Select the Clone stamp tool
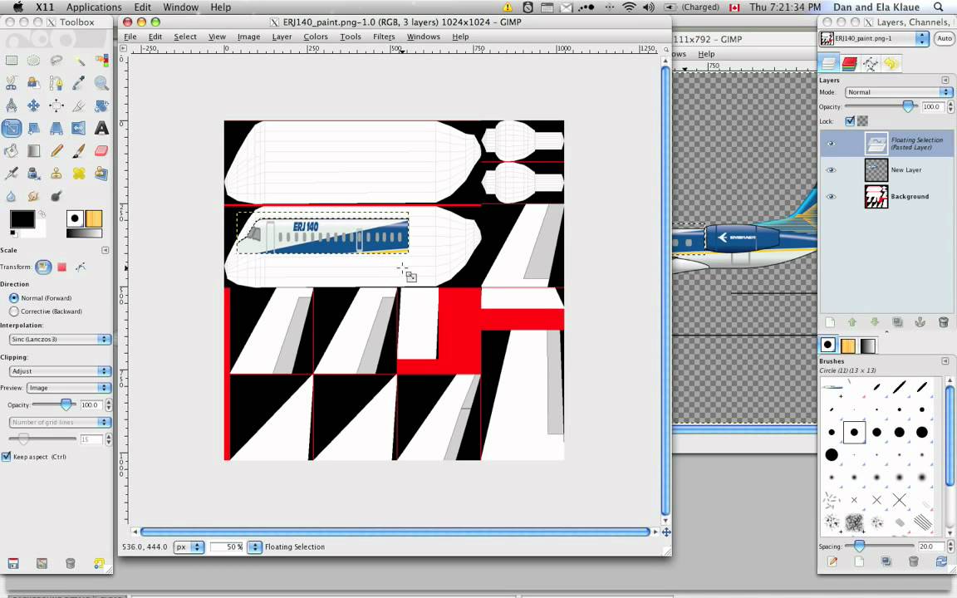This screenshot has height=598, width=957. 56,174
